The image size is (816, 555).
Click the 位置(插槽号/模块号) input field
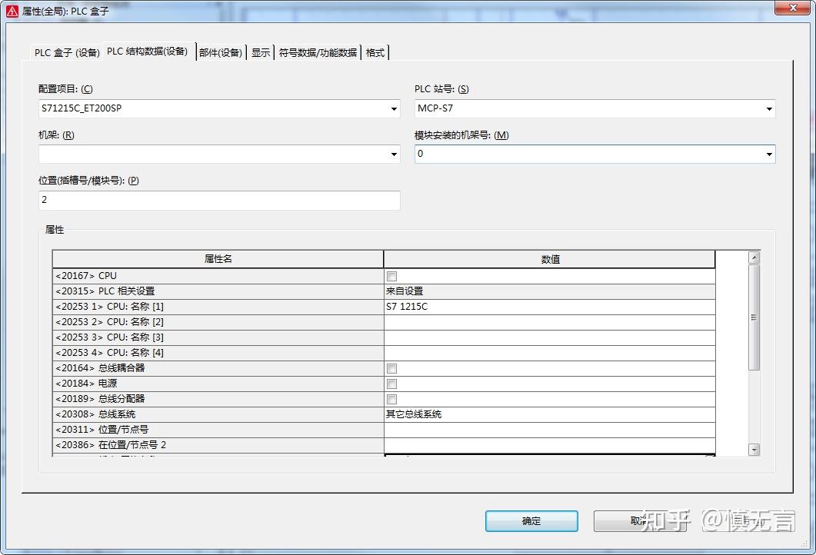(x=219, y=201)
